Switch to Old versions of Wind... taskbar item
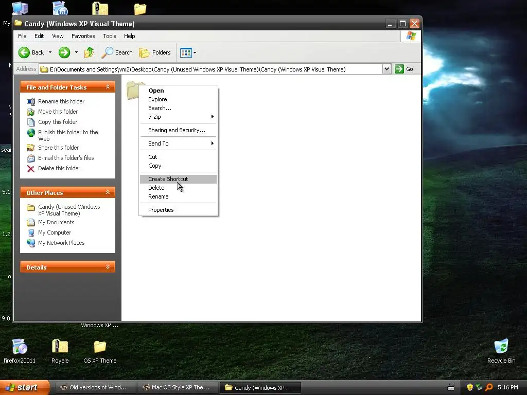The width and height of the screenshot is (527, 395). tap(95, 388)
